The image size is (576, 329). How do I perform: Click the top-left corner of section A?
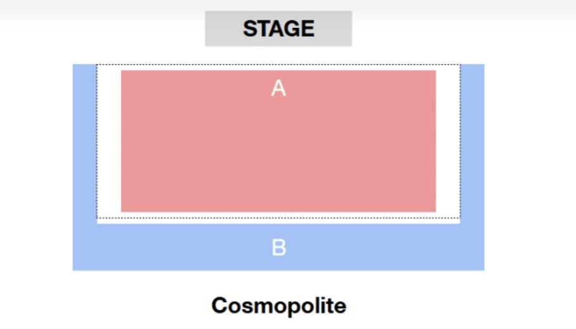tap(123, 72)
